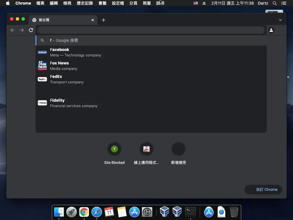Click the FedEx logo in suggestions

click(x=42, y=79)
